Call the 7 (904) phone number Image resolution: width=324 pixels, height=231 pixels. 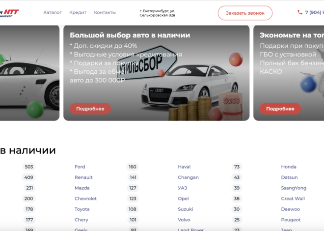tap(315, 12)
